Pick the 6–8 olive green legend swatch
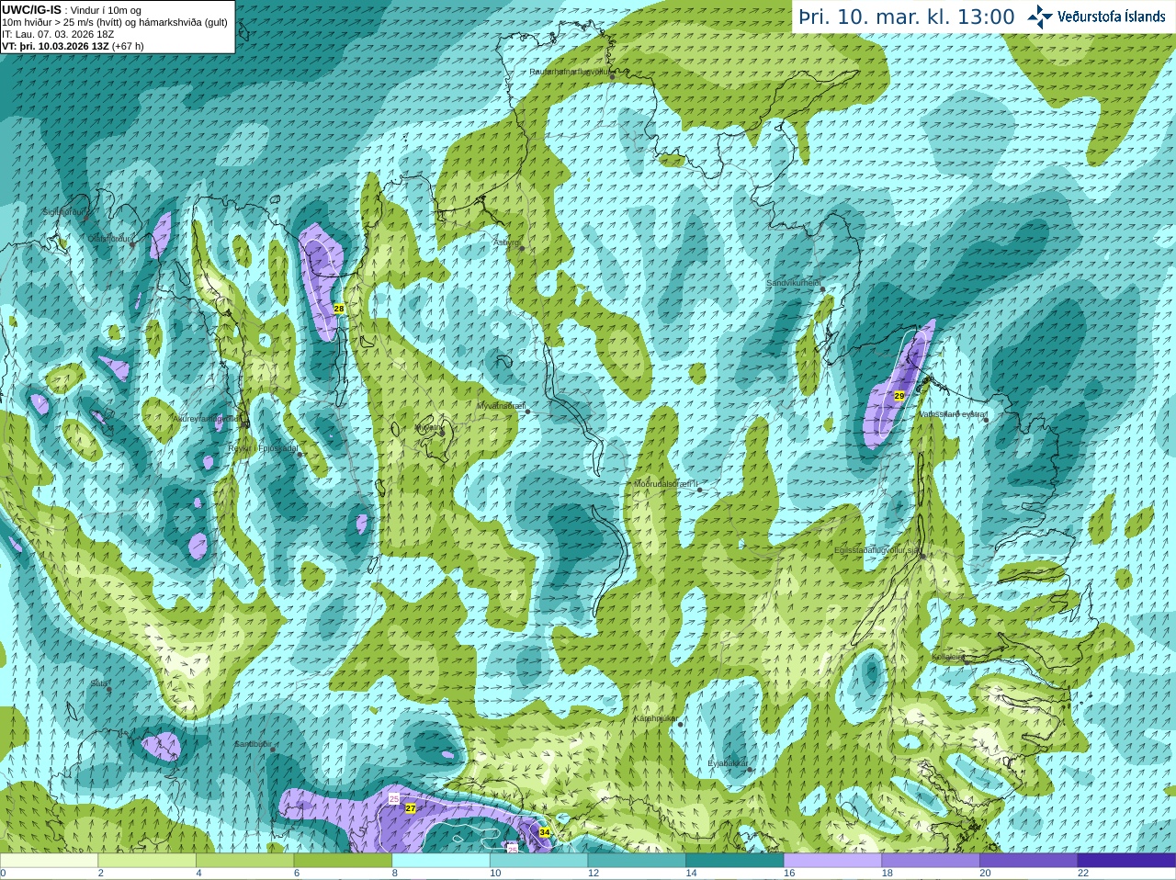Screen dimensions: 1176x880 point(343,861)
